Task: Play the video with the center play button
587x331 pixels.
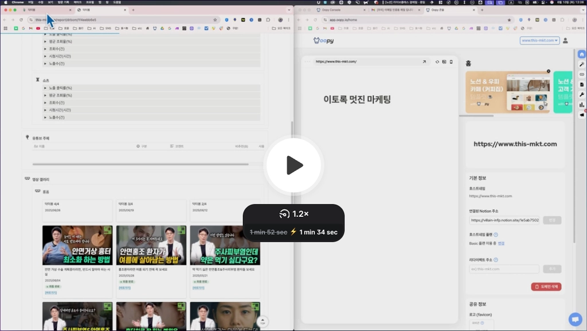Action: tap(294, 165)
